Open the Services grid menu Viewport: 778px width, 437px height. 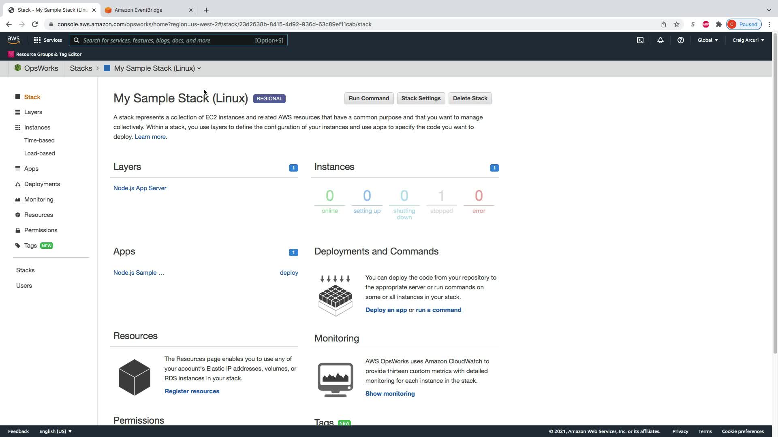click(48, 40)
